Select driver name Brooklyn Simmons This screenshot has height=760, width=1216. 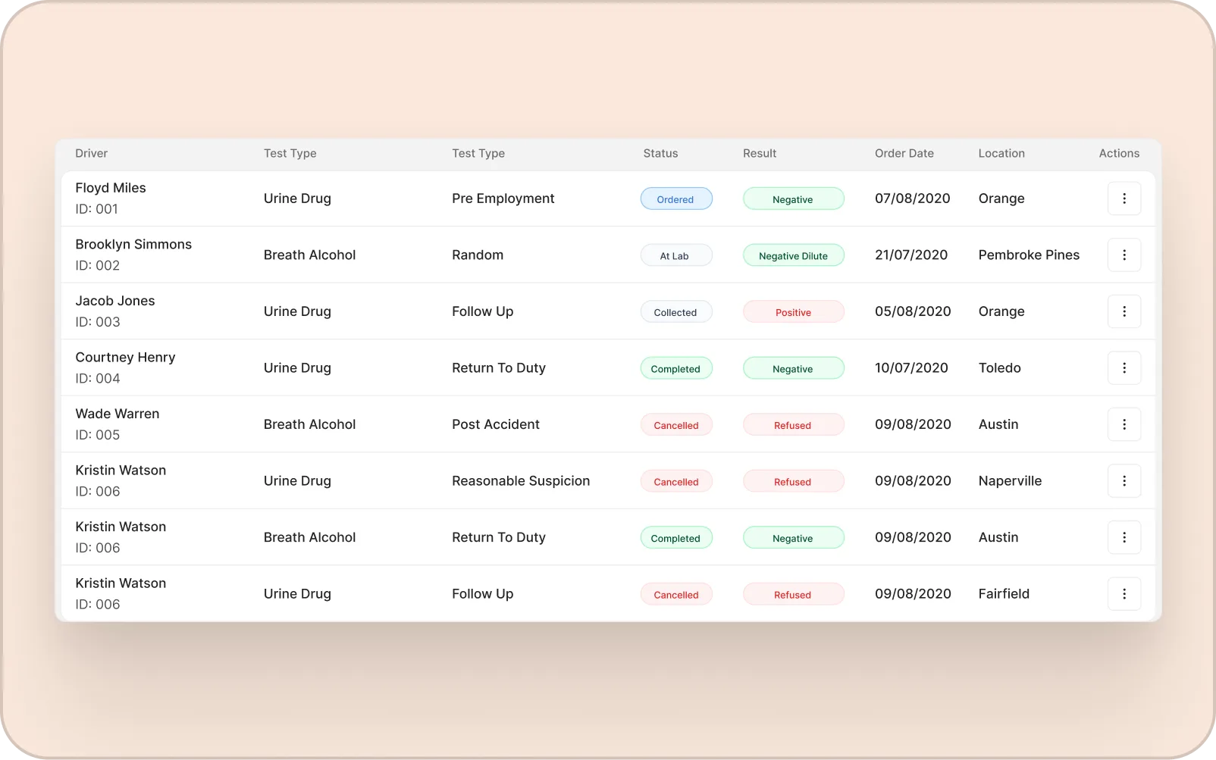pos(133,244)
